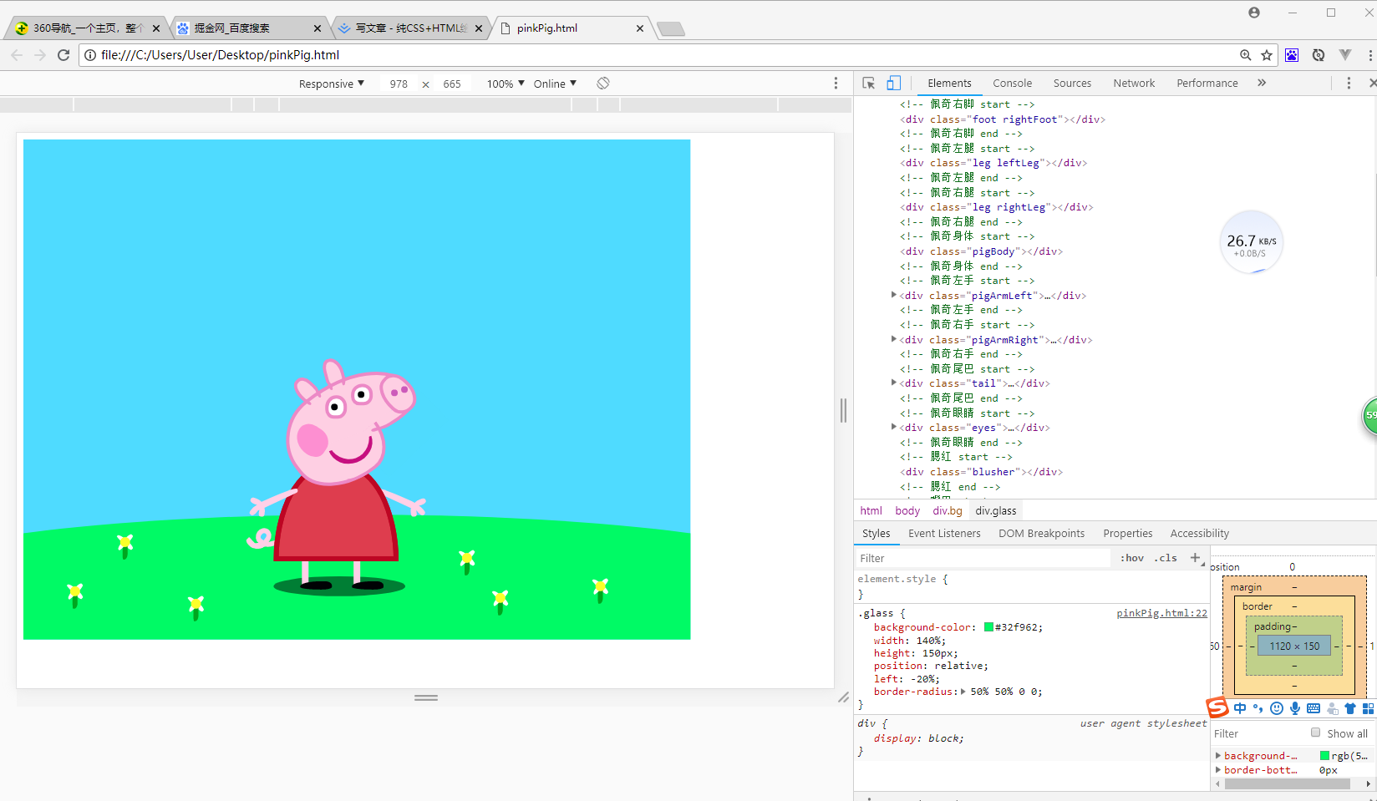Open Chrome's three-dot main menu
1377x801 pixels.
click(1370, 55)
